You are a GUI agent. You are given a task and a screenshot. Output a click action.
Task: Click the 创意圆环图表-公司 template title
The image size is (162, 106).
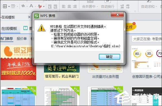(147, 77)
